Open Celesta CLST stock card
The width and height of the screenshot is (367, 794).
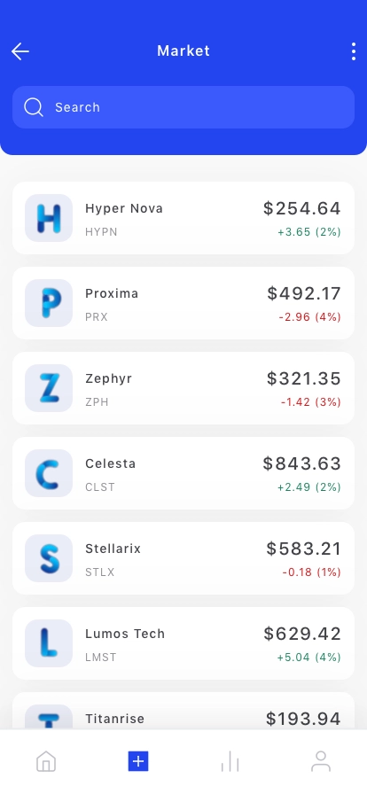pos(183,473)
